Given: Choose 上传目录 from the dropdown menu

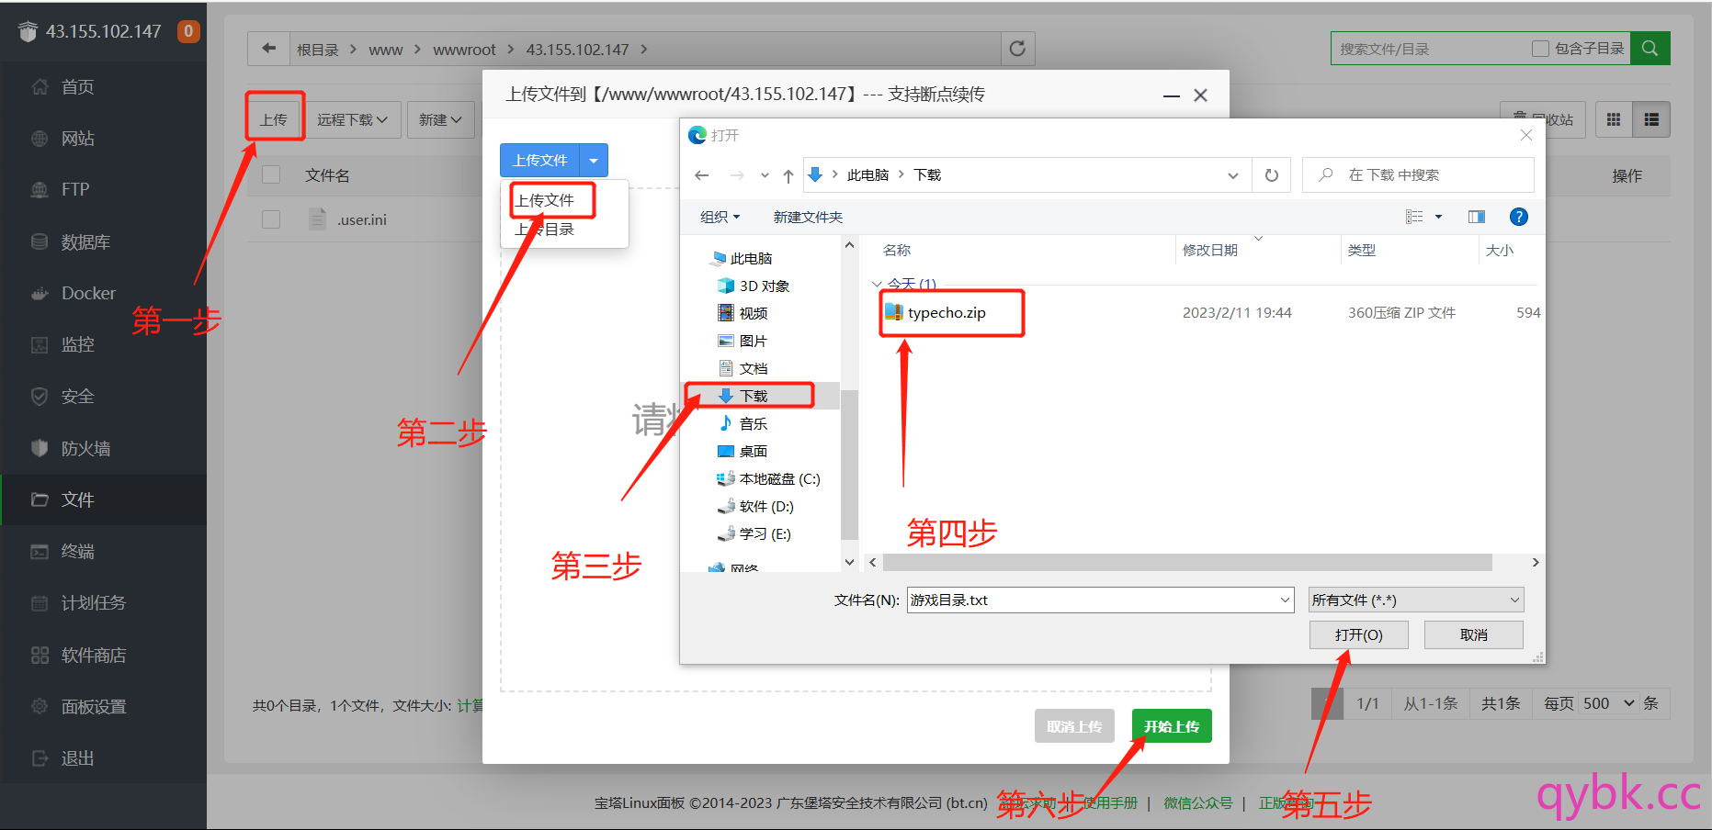Looking at the screenshot, I should point(545,229).
